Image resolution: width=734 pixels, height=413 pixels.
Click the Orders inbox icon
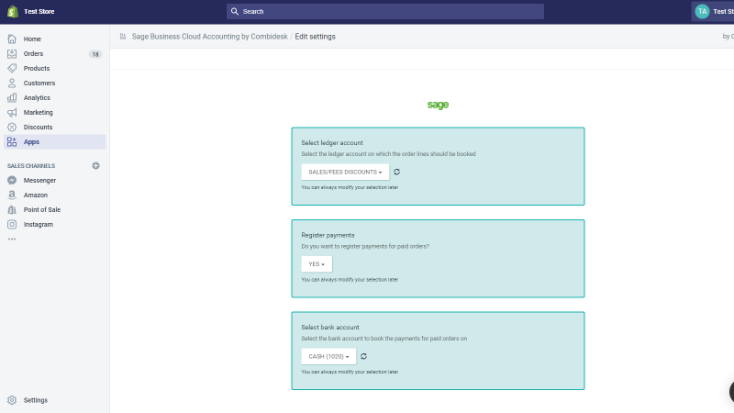(12, 54)
